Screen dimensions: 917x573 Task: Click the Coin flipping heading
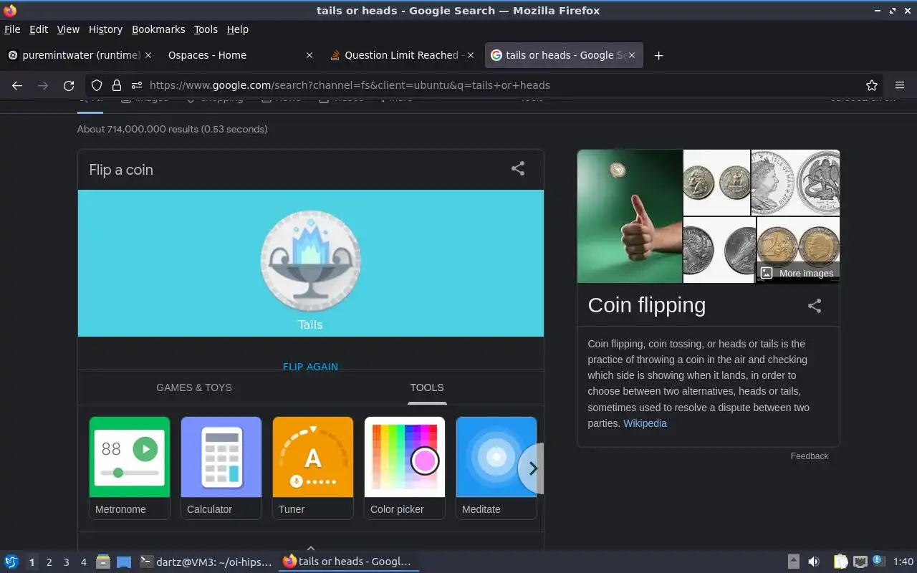click(x=647, y=305)
